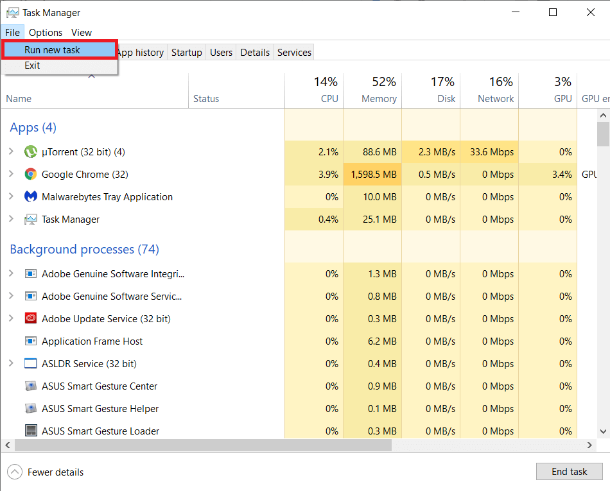Sort by the Memory column header
This screenshot has height=491, width=610.
372,90
